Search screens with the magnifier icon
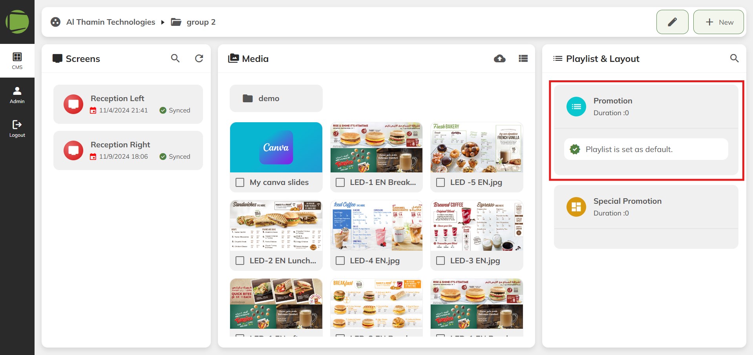753x355 pixels. tap(175, 58)
